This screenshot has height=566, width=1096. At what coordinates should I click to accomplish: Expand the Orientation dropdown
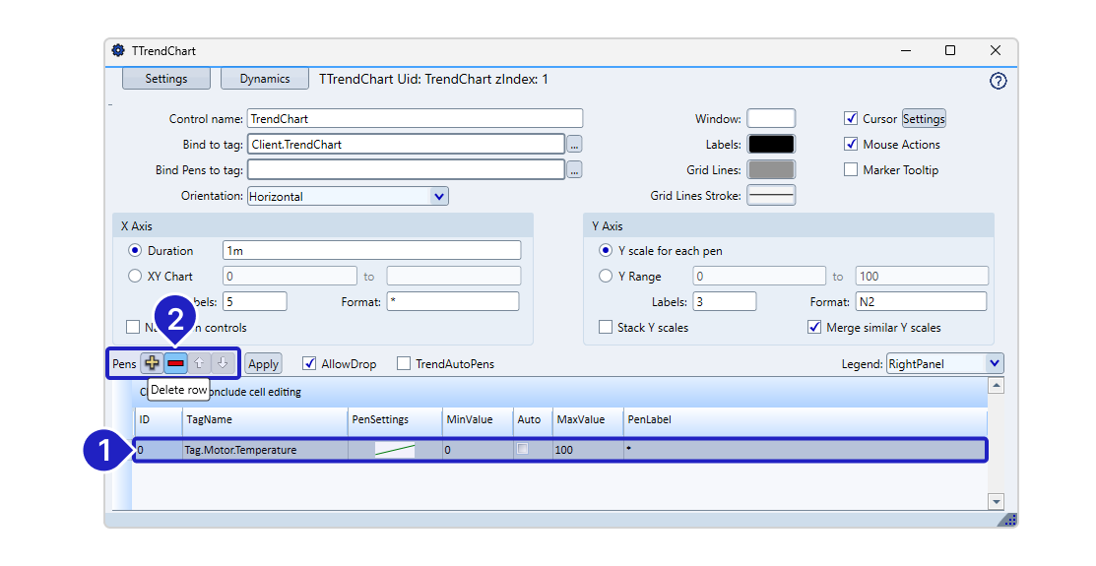click(x=439, y=196)
